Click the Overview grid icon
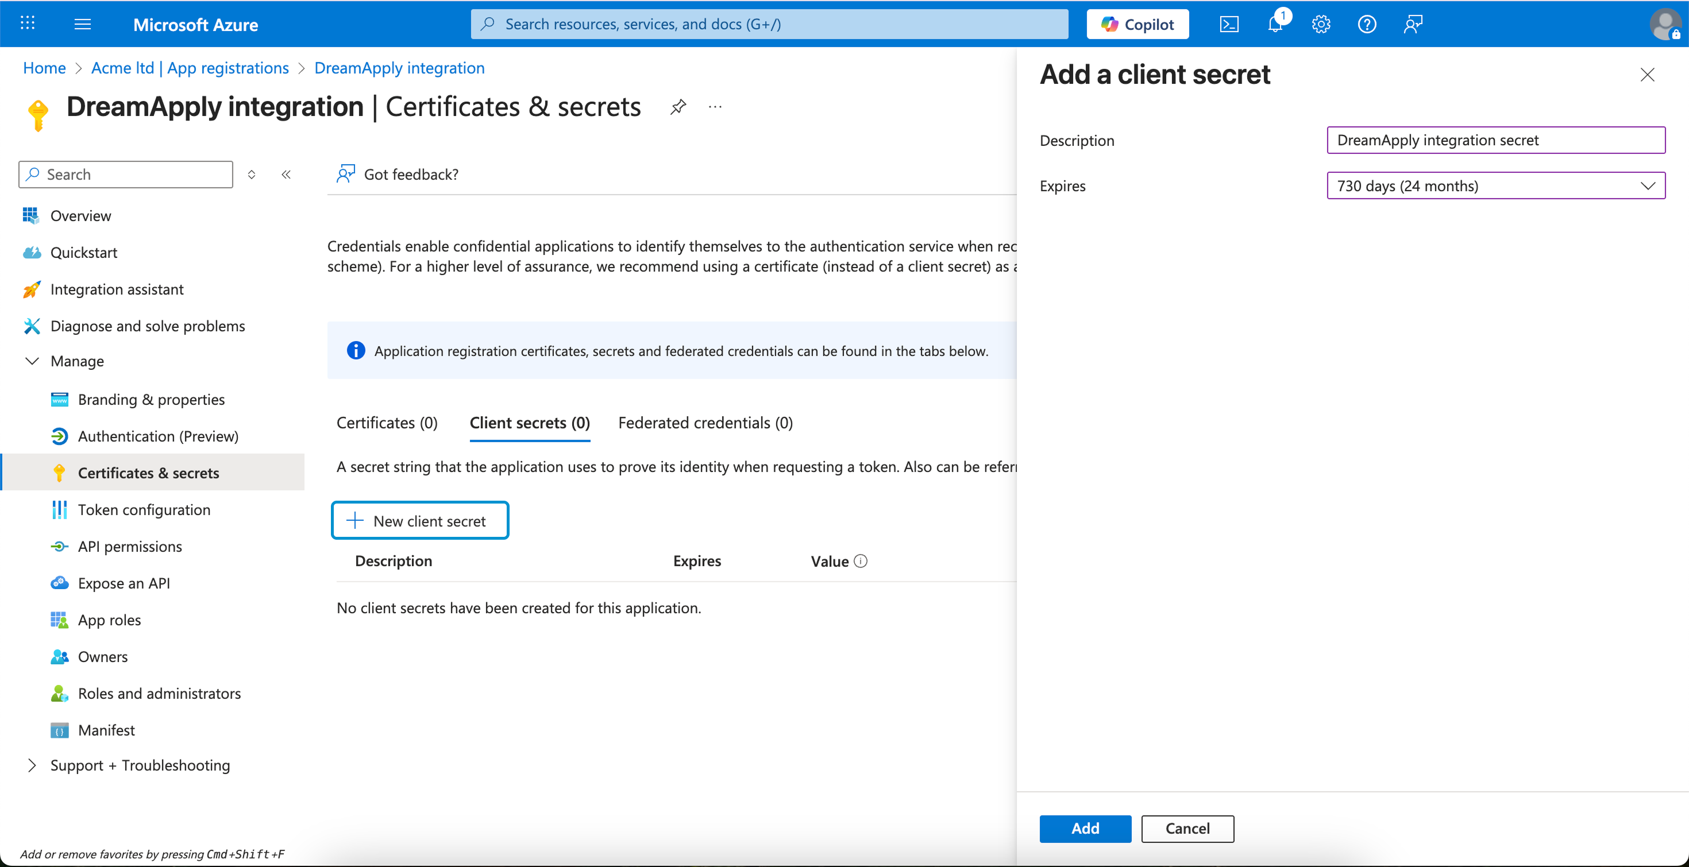The width and height of the screenshot is (1689, 867). click(31, 216)
